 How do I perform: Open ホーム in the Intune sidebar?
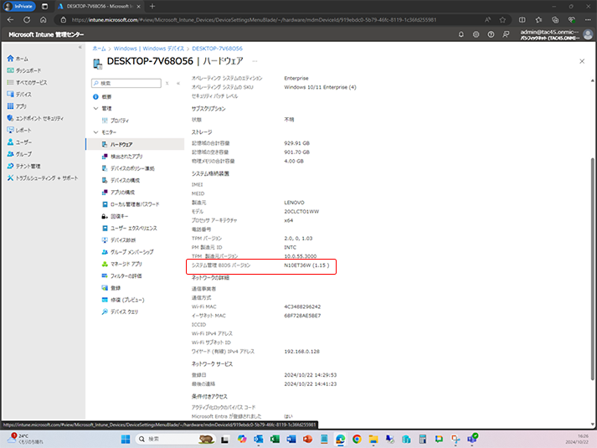tap(18, 59)
